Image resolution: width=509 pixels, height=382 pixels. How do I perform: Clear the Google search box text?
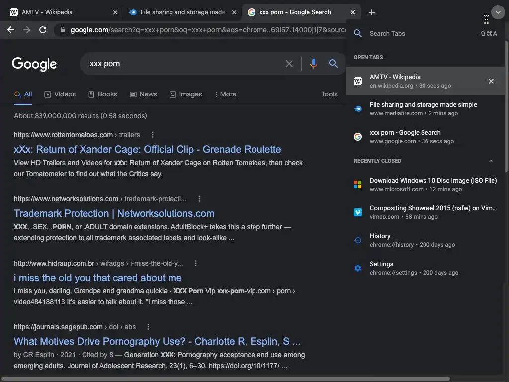(x=289, y=64)
